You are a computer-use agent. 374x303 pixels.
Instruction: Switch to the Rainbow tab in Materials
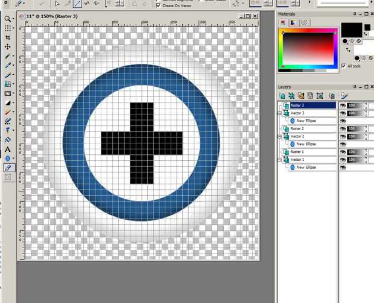294,23
